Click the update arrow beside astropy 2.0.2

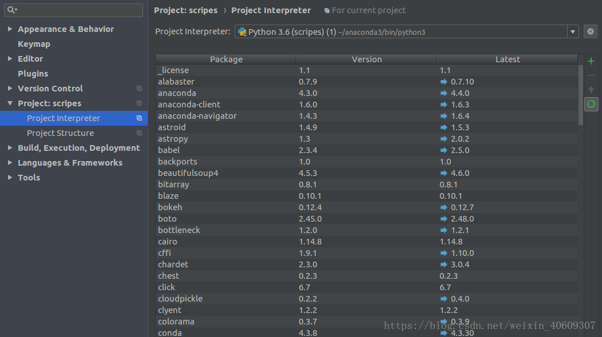[444, 139]
